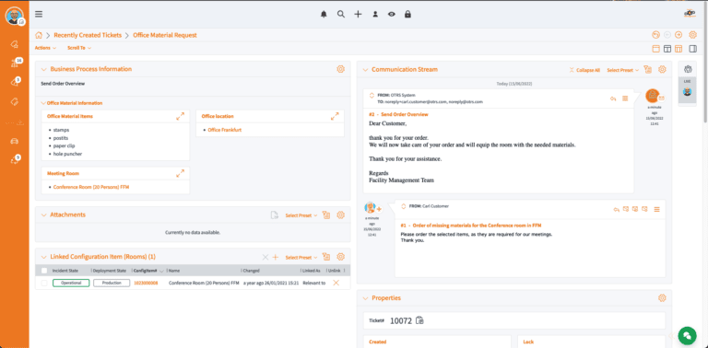The width and height of the screenshot is (708, 348).
Task: Unlink Conference Room row with X icon
Action: pyautogui.click(x=336, y=283)
